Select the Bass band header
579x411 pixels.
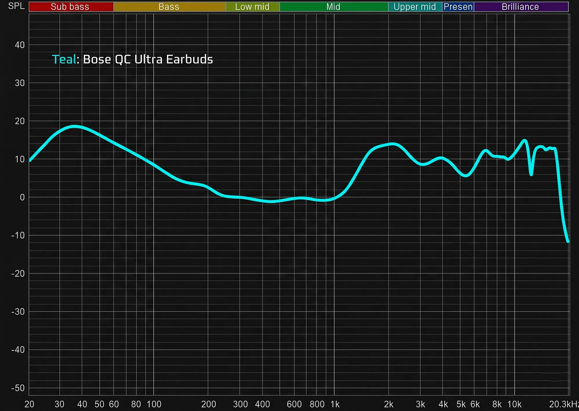[x=169, y=7]
